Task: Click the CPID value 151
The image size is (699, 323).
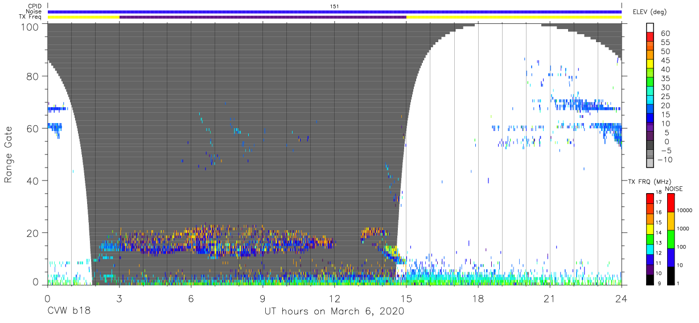Action: tap(334, 6)
